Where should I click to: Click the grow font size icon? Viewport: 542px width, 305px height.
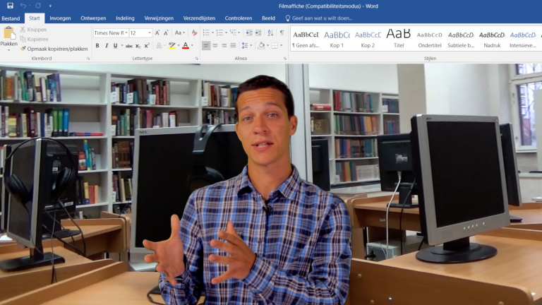pyautogui.click(x=156, y=32)
